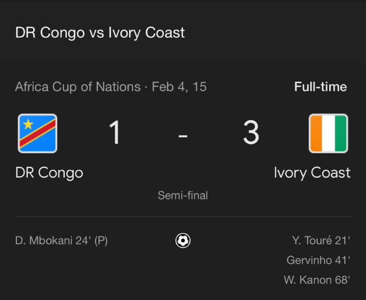Viewport: 366px width, 300px height.
Task: Click the green stripe of Ivory Coast flag
Action: click(x=341, y=134)
